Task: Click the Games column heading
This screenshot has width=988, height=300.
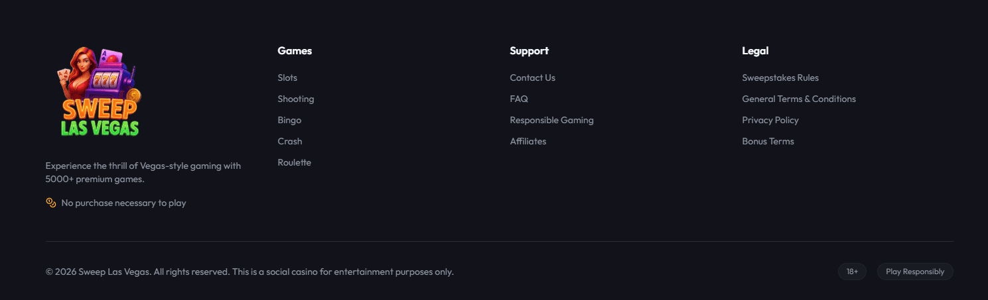Action: click(295, 50)
